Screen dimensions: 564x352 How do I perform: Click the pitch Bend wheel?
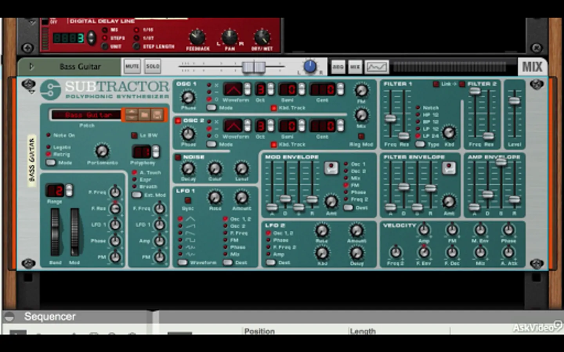(55, 233)
